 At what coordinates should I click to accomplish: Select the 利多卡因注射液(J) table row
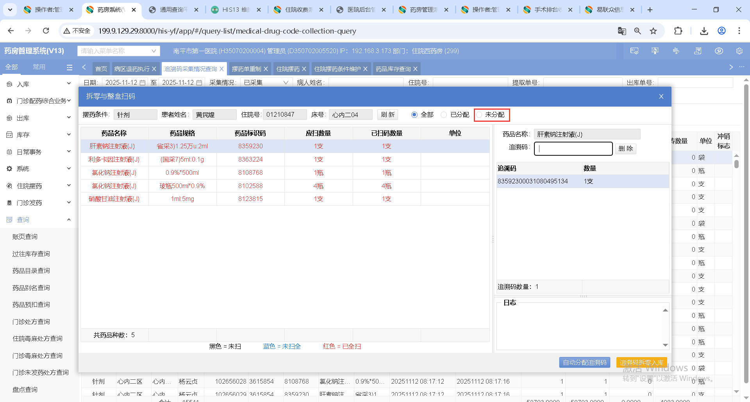[285, 160]
